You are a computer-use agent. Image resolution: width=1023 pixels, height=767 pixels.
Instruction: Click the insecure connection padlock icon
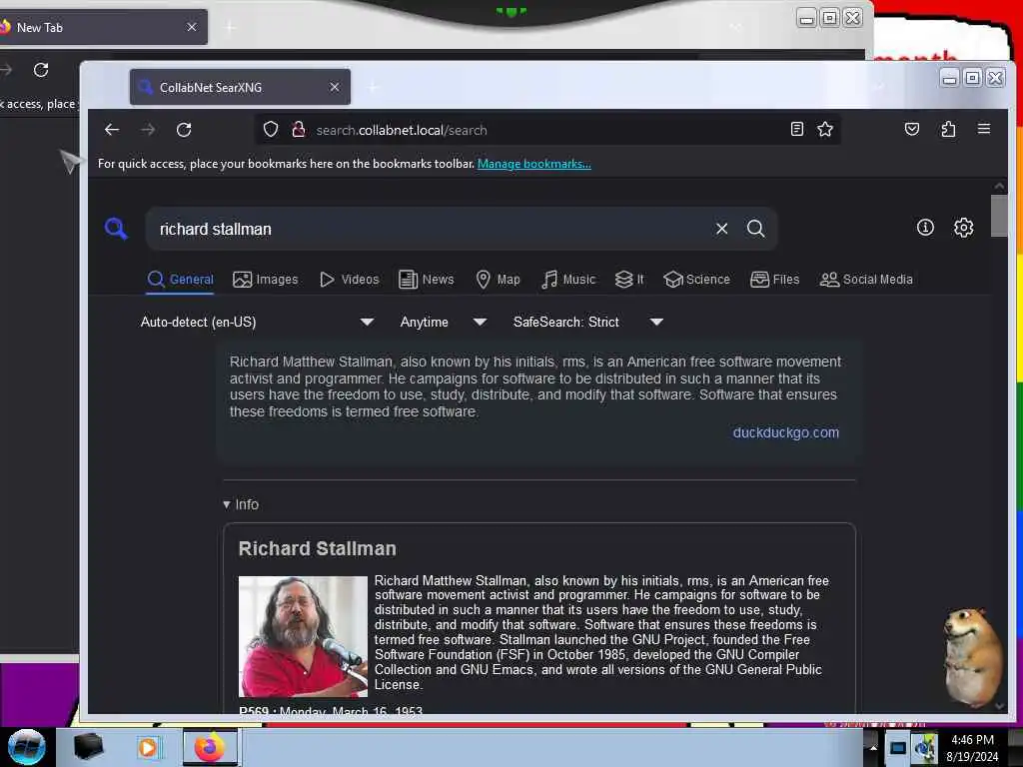pos(298,129)
